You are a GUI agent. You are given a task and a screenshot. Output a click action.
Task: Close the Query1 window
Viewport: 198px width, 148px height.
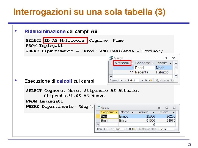[x=174, y=58]
